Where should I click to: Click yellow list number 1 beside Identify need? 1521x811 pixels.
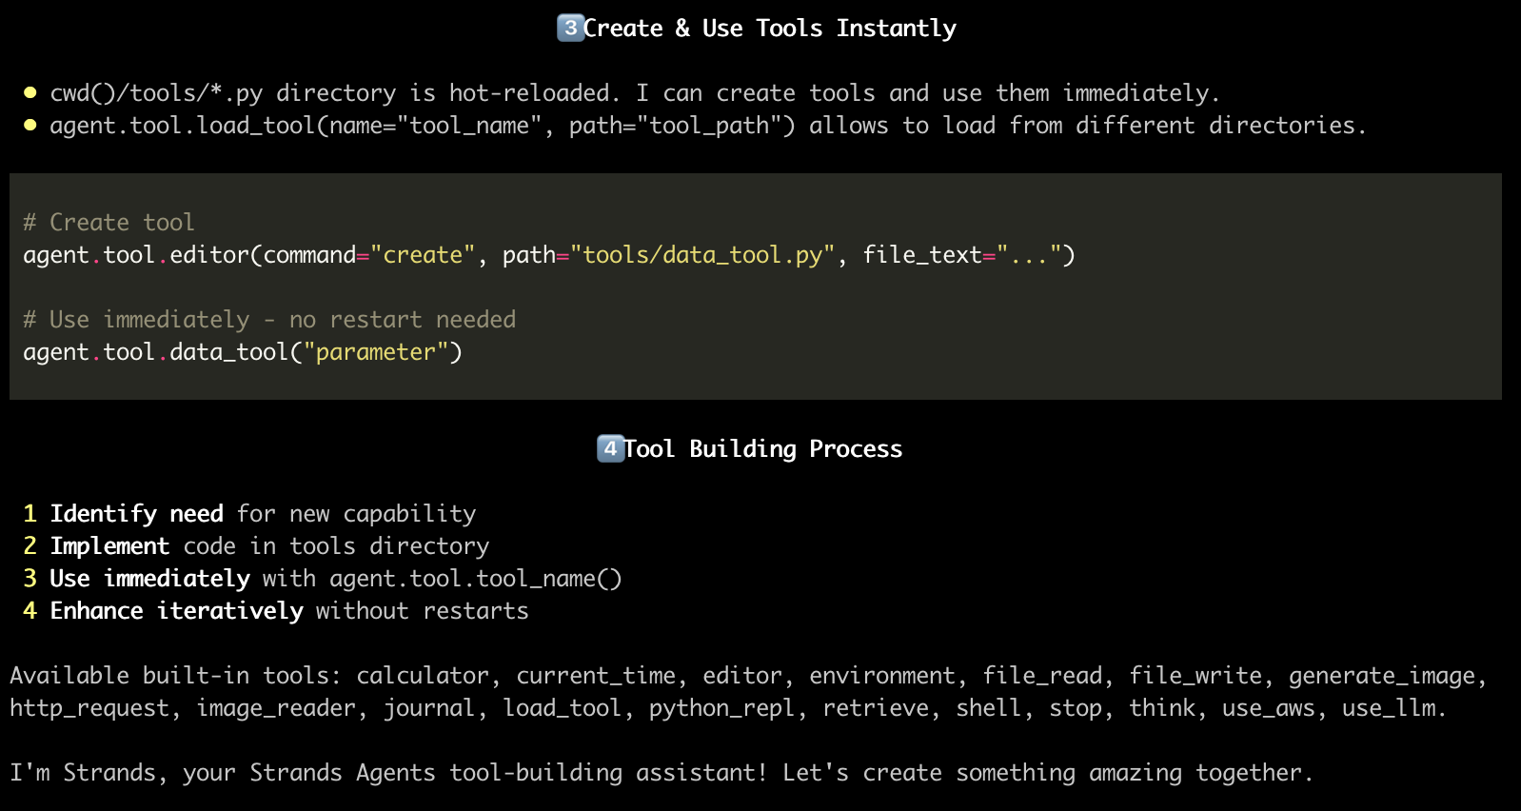pos(30,514)
